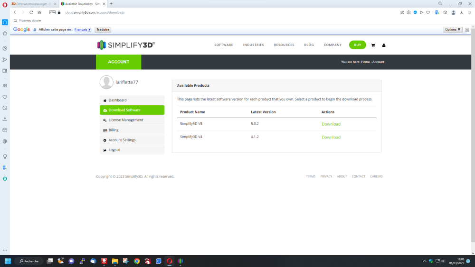Image resolution: width=475 pixels, height=267 pixels.
Task: Open the sidebar speed dial grid icon
Action: [5, 85]
